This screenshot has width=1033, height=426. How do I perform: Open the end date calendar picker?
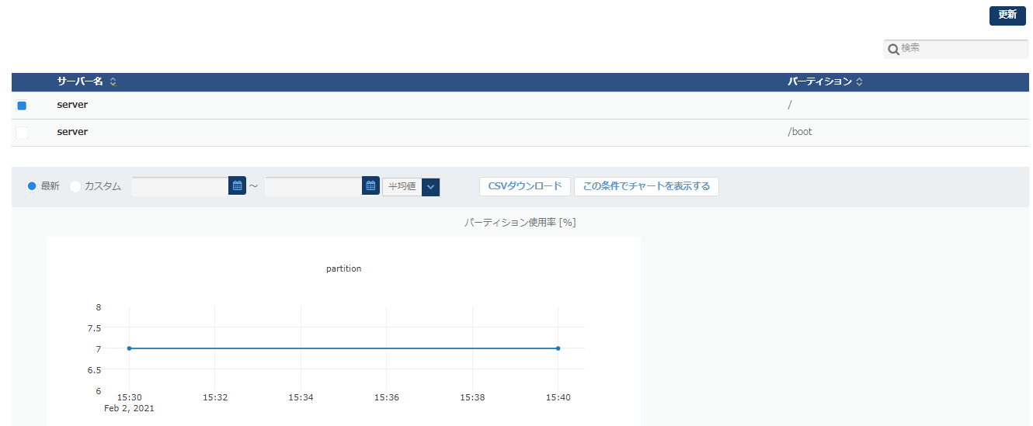(371, 186)
